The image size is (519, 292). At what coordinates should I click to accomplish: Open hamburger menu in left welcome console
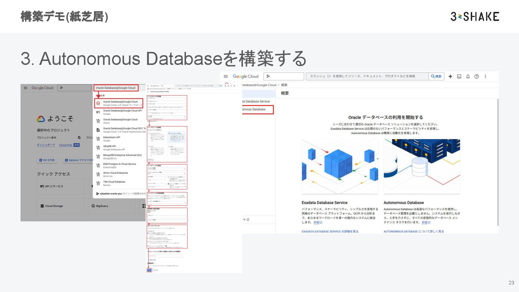coord(26,88)
